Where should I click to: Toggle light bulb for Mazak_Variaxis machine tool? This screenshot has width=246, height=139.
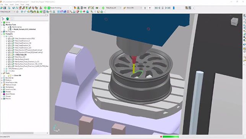point(8,29)
